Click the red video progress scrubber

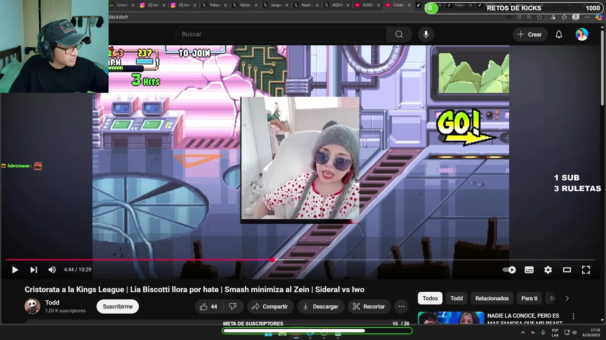point(272,260)
